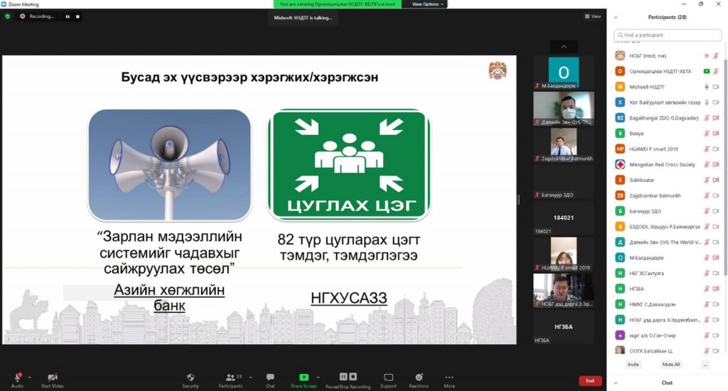The width and height of the screenshot is (728, 391).
Task: Pause recording in top-left indicator
Action: [68, 16]
